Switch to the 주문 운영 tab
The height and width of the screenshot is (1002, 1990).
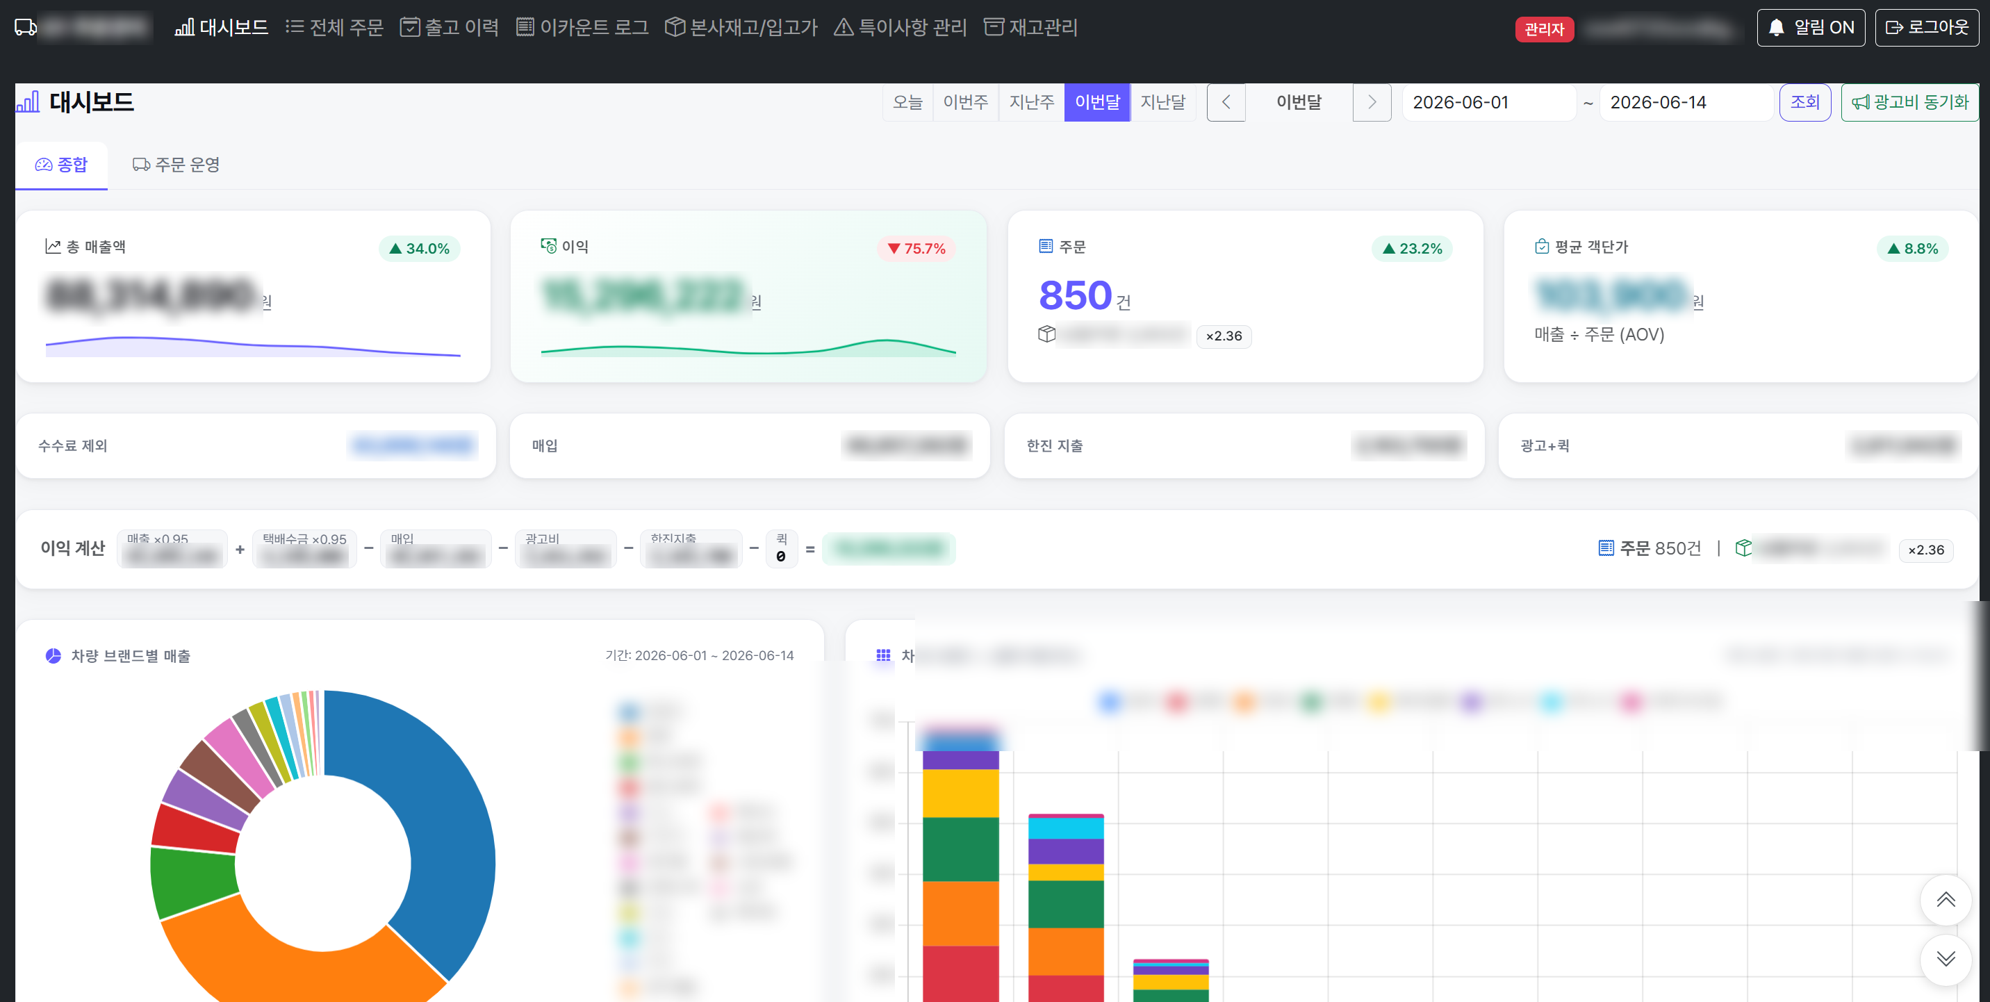point(176,165)
